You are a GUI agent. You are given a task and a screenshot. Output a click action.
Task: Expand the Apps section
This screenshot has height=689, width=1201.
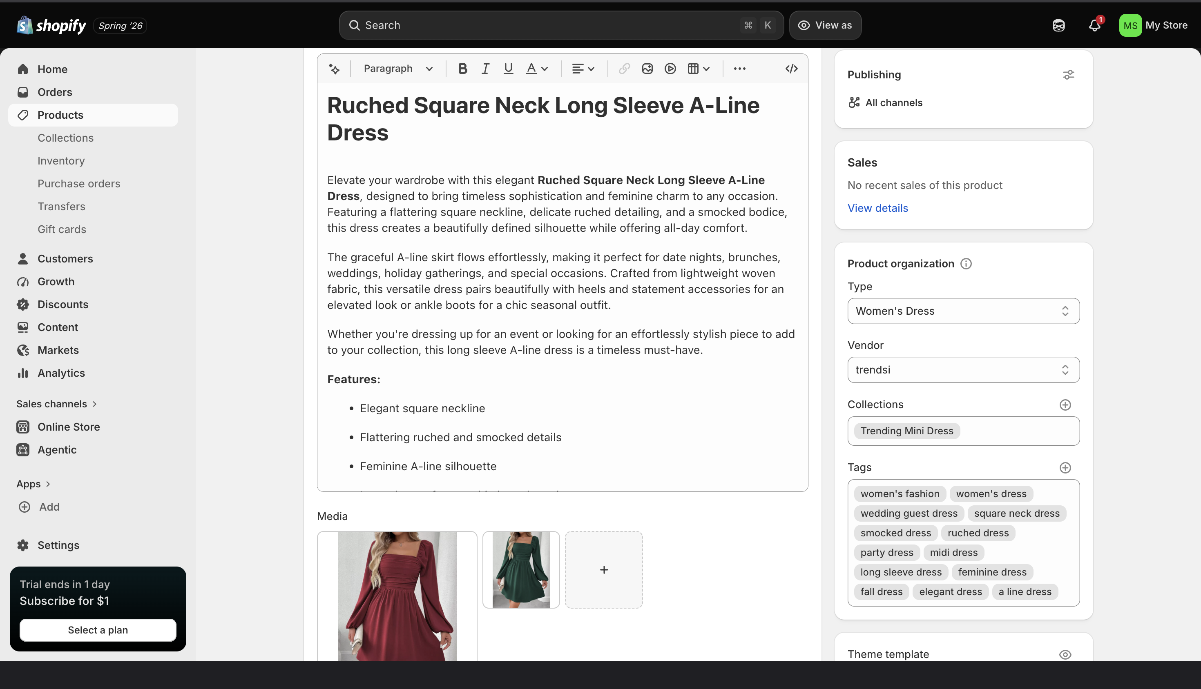coord(33,484)
